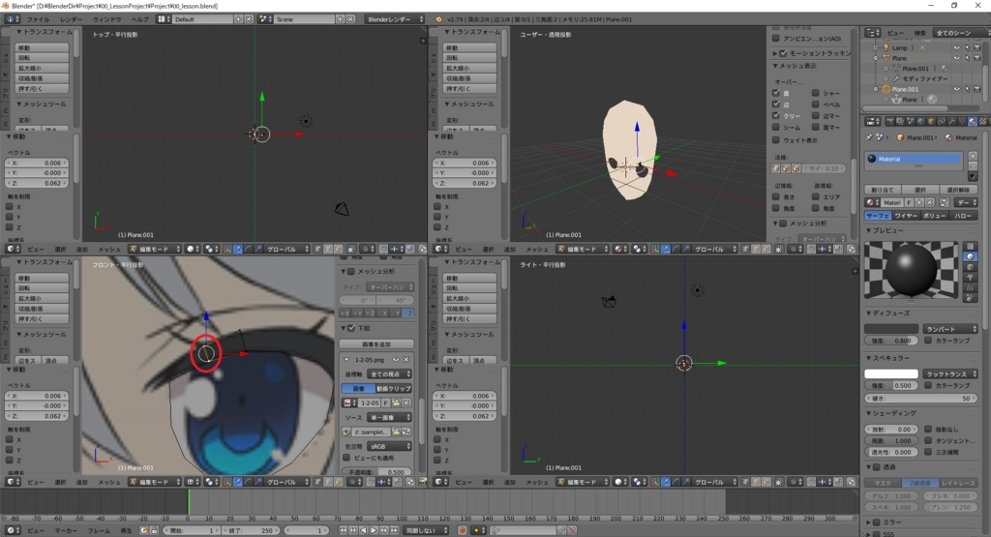Open the sRGB color space dropdown
The image size is (991, 537).
(389, 446)
